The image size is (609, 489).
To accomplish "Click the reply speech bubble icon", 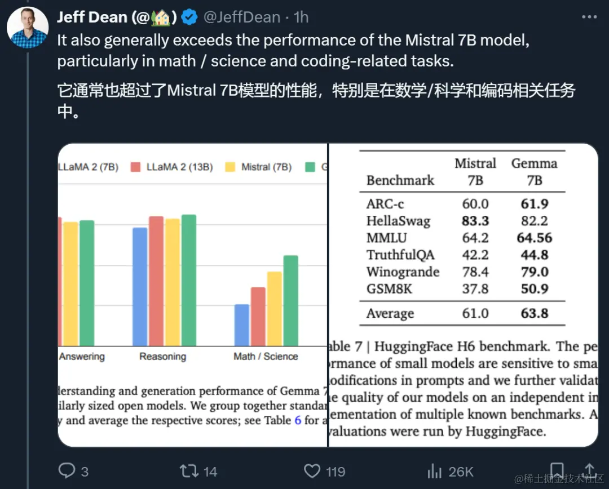I will click(67, 471).
